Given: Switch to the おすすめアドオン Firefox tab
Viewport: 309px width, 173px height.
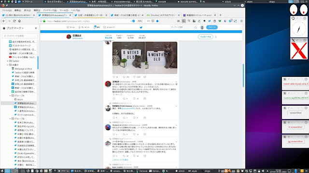Looking at the screenshot, I should click(x=163, y=15).
